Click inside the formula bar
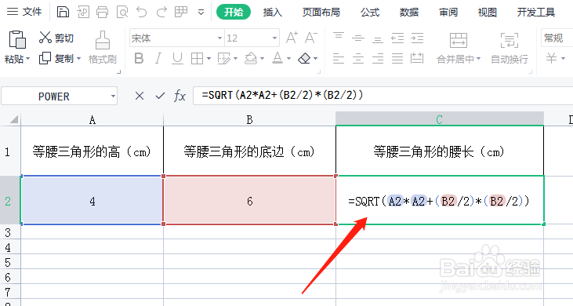This screenshot has height=306, width=573. click(383, 96)
